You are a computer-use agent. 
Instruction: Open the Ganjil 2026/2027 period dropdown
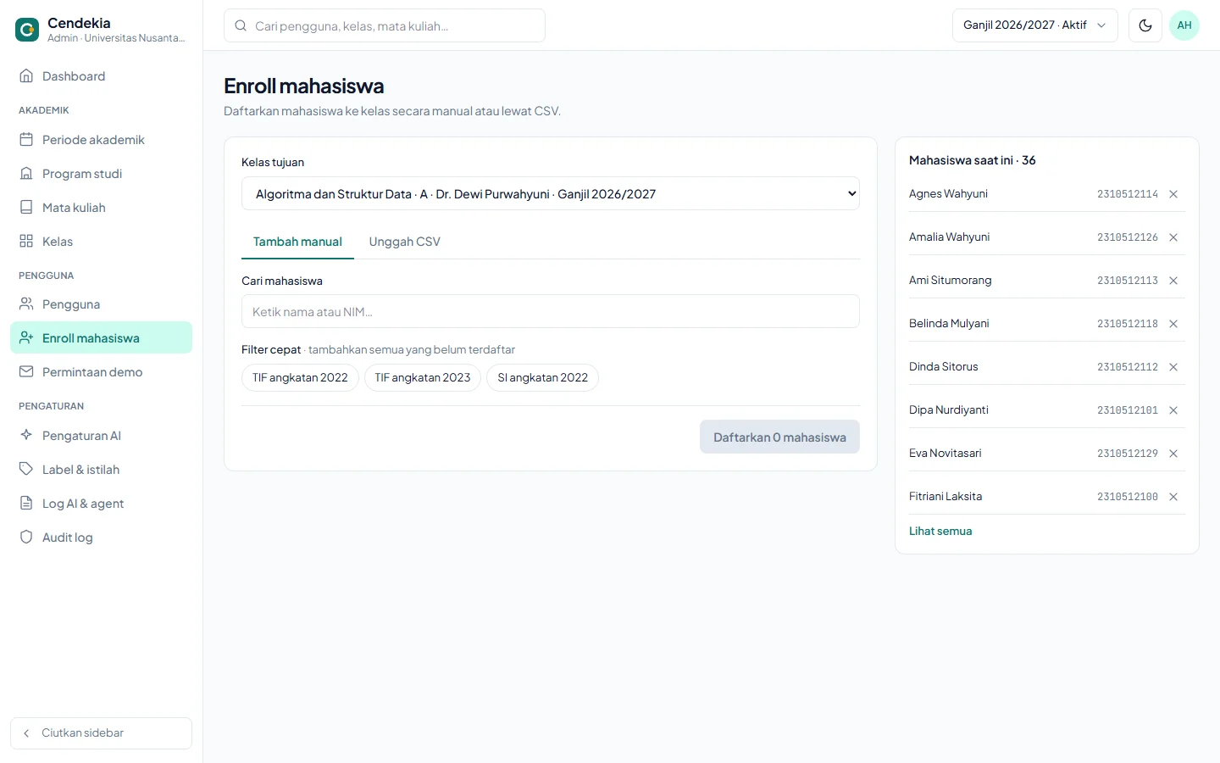[1034, 25]
